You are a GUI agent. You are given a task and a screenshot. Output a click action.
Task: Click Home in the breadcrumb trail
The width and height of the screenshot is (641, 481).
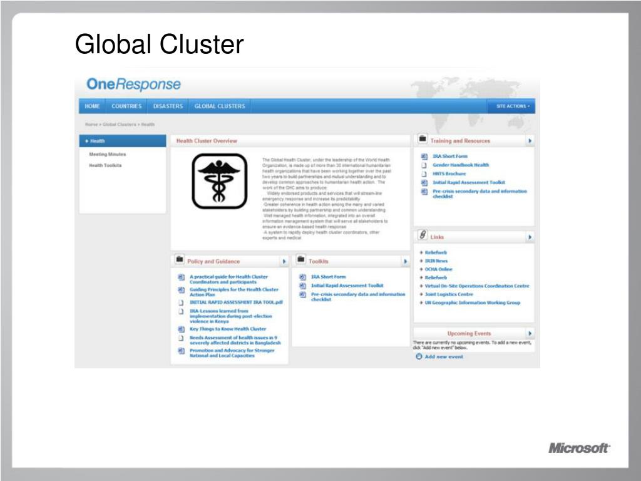pyautogui.click(x=91, y=125)
